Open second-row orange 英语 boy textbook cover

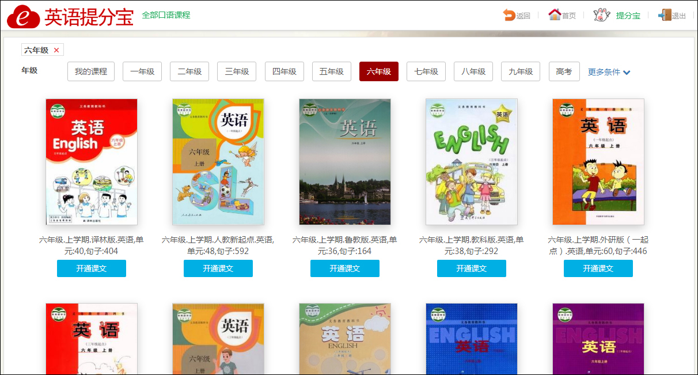pyautogui.click(x=218, y=339)
